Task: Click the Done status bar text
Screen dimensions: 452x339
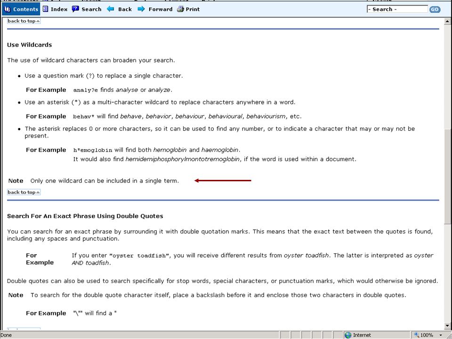Action: click(6, 335)
